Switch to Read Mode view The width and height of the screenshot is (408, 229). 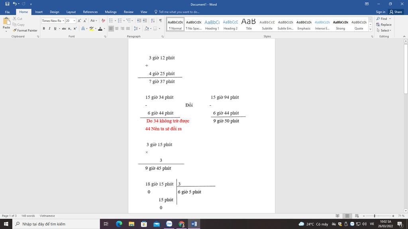[337, 216]
